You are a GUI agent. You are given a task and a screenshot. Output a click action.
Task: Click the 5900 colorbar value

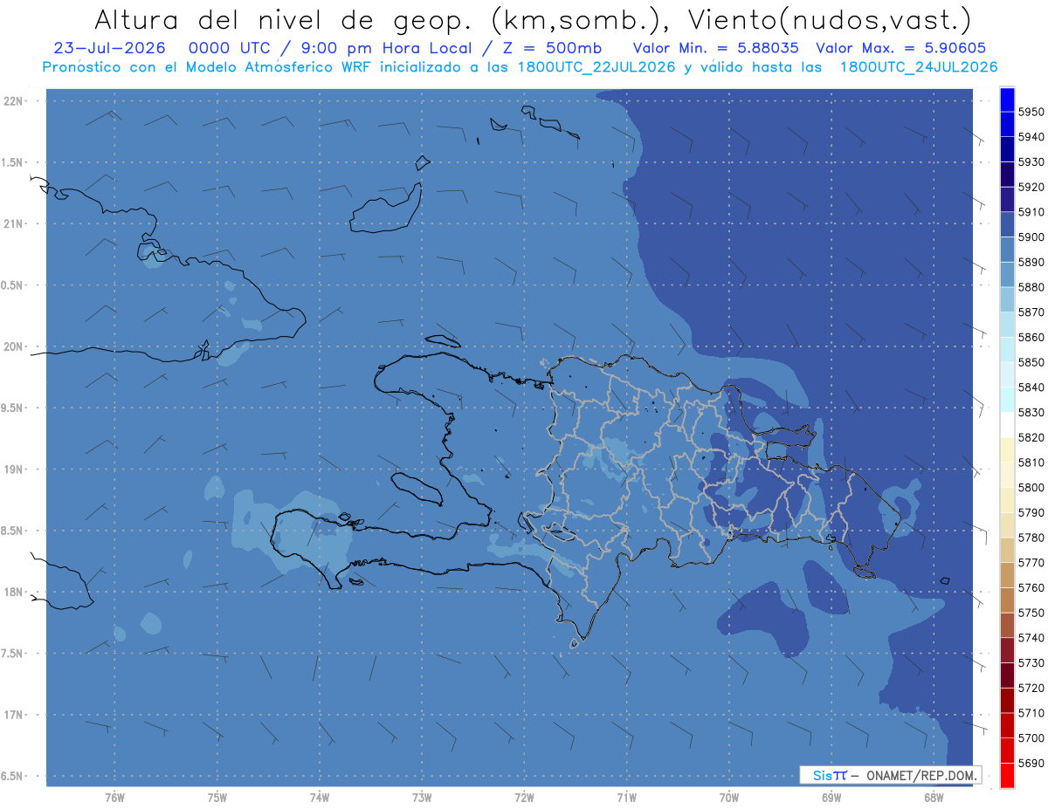(x=1031, y=237)
